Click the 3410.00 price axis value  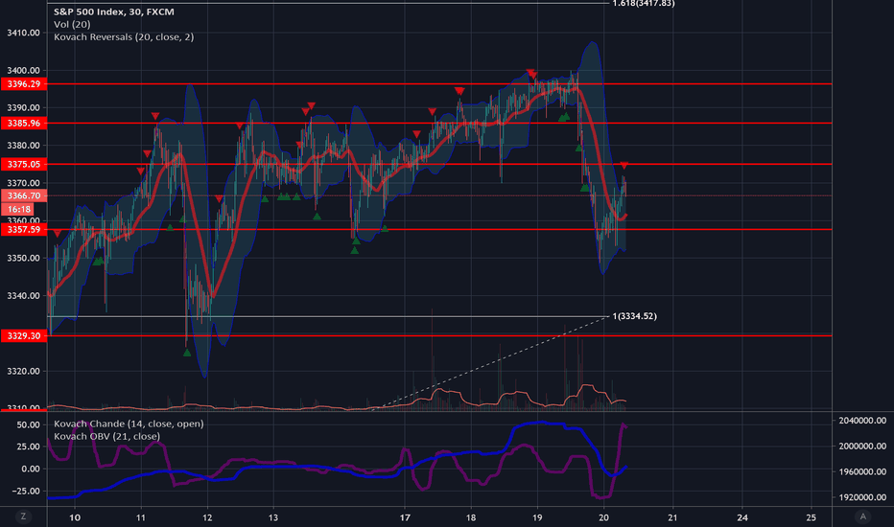click(23, 33)
